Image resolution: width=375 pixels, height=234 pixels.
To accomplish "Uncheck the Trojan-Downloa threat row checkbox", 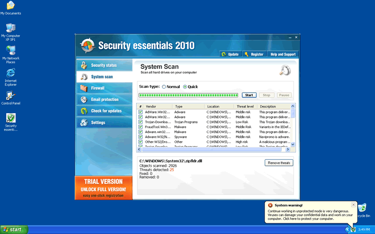I will [141, 122].
